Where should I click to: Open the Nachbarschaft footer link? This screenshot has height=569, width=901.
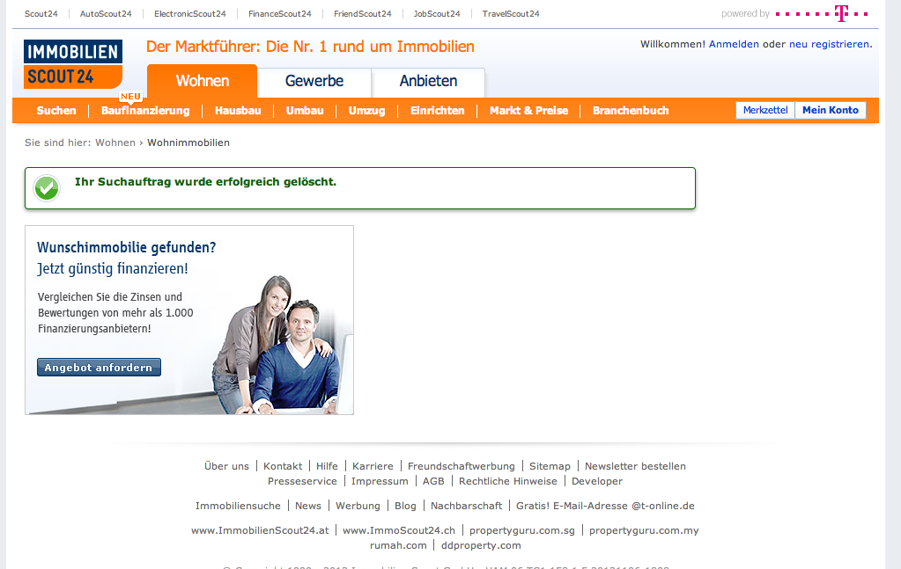point(467,506)
